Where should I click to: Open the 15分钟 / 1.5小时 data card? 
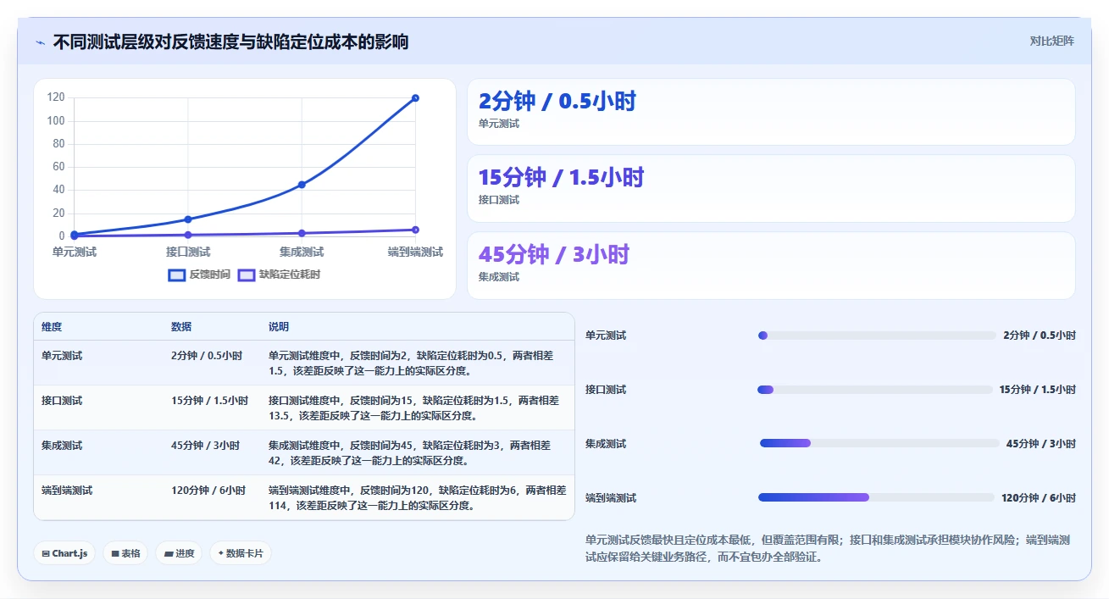[771, 188]
